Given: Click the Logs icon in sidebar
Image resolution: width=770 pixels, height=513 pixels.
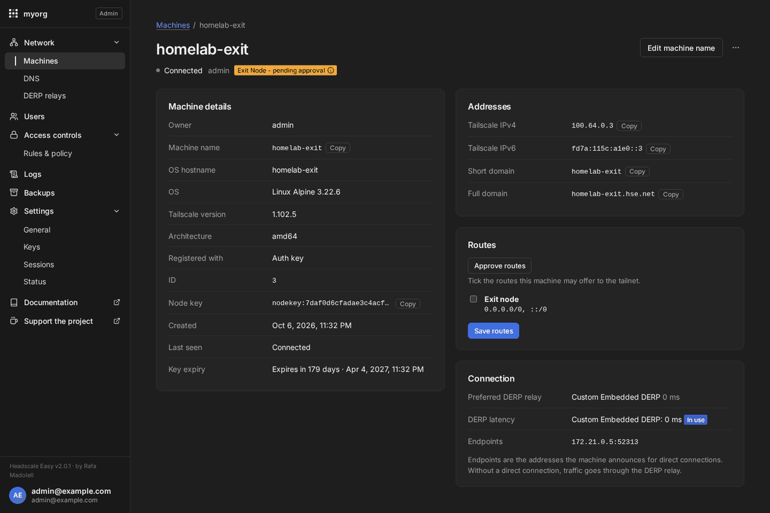Looking at the screenshot, I should click(x=14, y=174).
